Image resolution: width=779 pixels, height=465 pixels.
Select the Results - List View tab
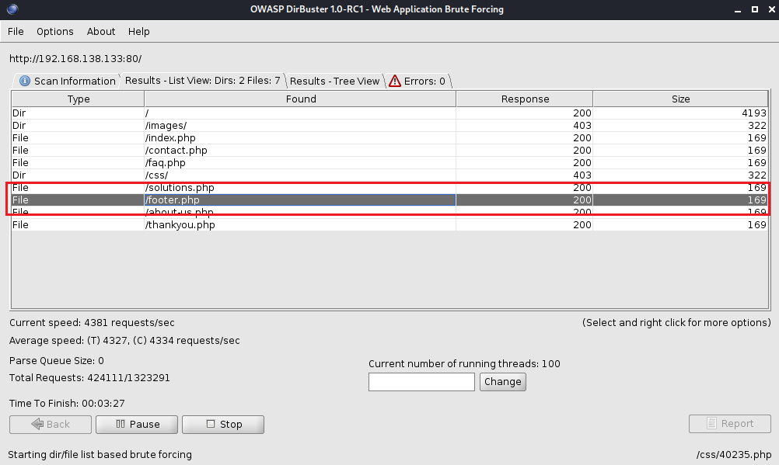(202, 81)
